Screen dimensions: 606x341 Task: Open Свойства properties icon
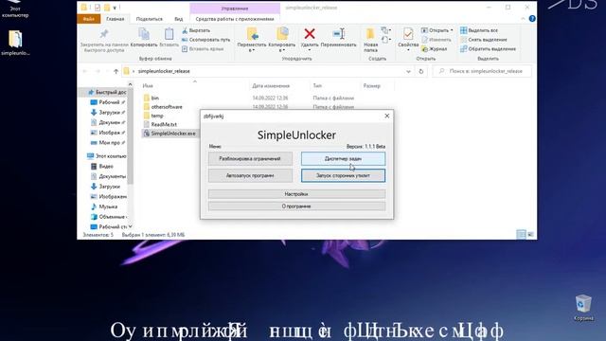408,34
